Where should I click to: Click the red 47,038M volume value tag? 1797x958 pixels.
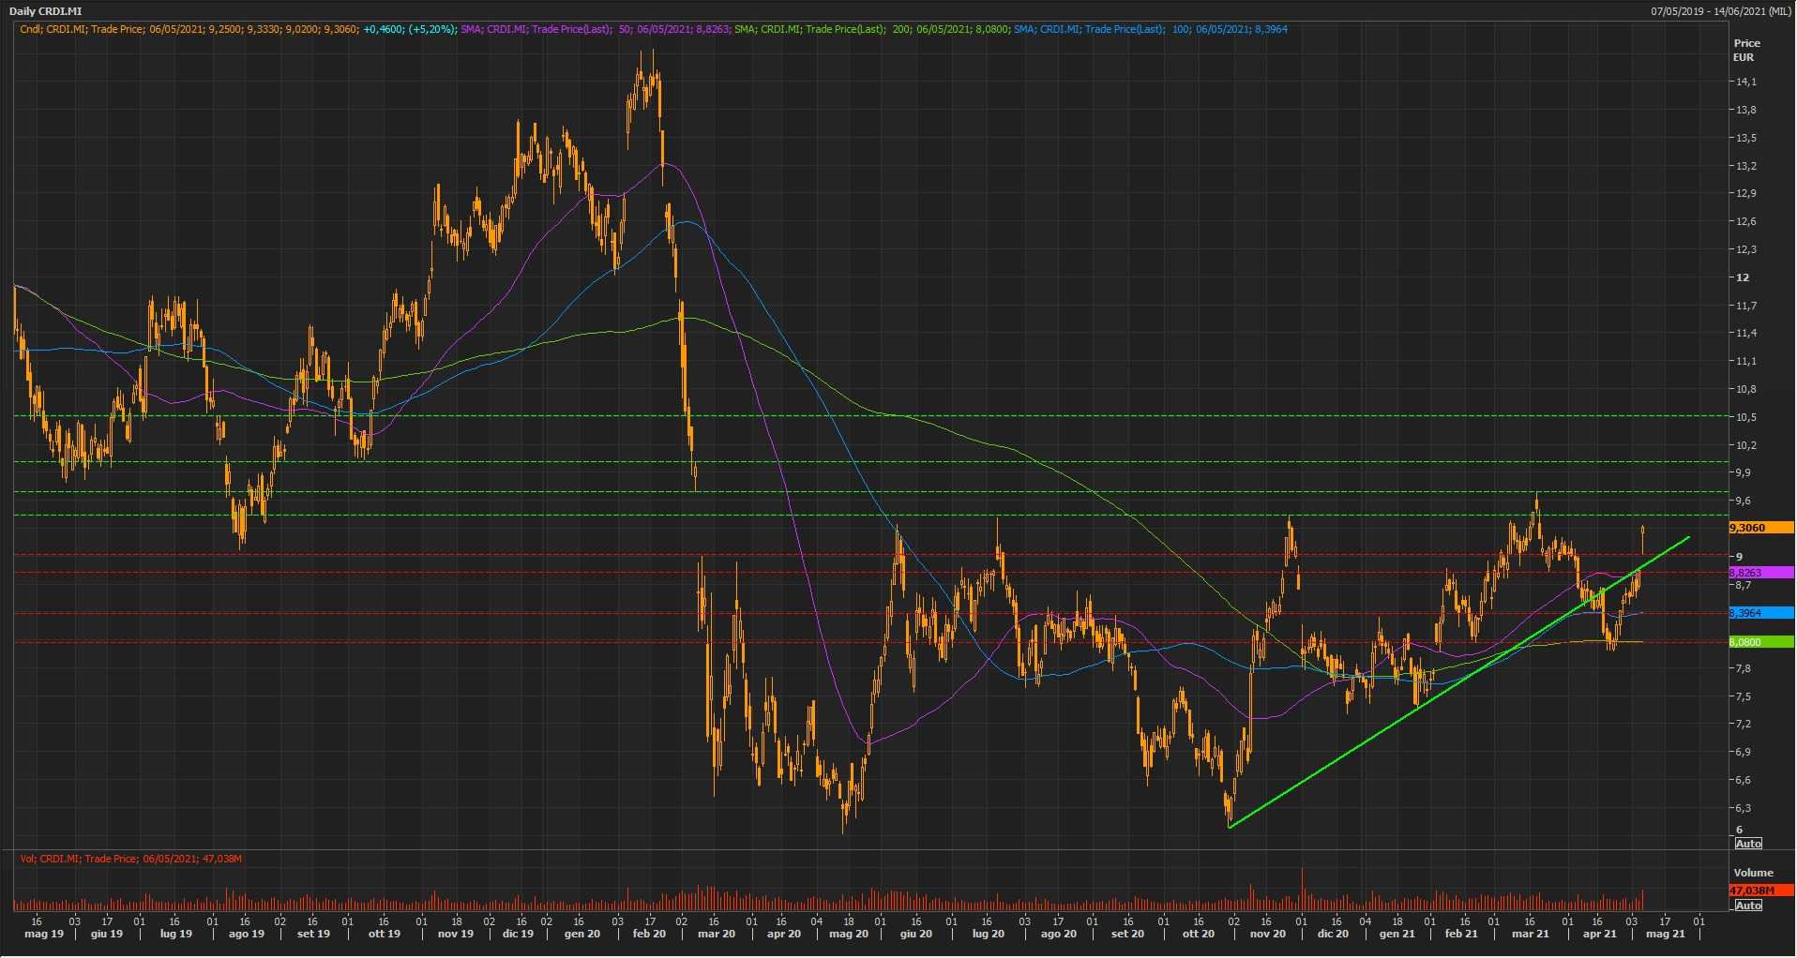1759,890
